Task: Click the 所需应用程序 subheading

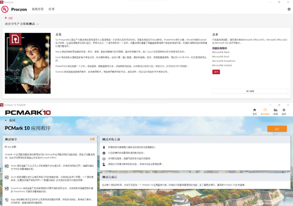Action: [220, 48]
